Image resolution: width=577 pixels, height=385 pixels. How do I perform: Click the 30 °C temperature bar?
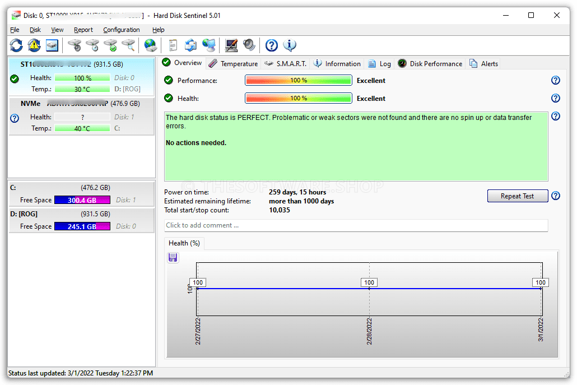[x=82, y=89]
